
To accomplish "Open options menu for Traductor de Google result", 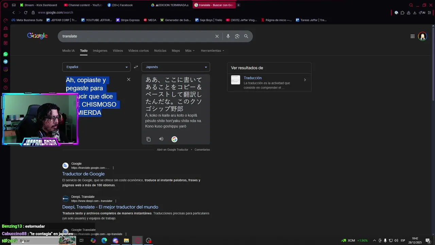I will coord(113,168).
